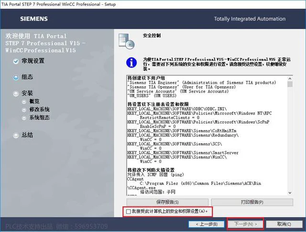Select the 系统组态 sub-step
Viewport: 306px width, 232px height.
[x=39, y=118]
